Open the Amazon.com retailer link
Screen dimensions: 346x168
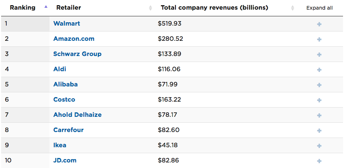click(74, 39)
